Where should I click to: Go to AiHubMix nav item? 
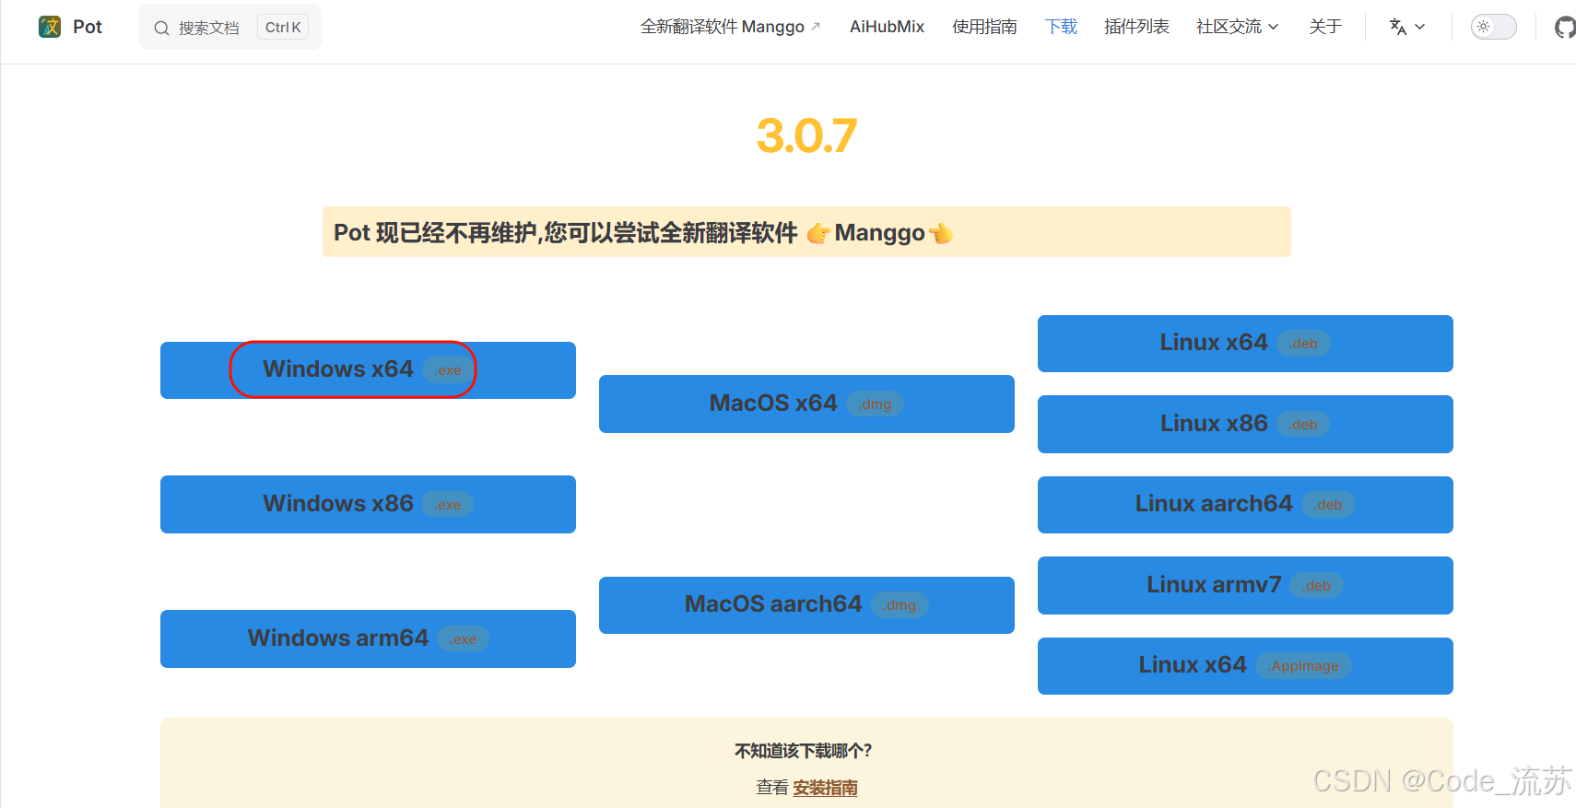coord(887,27)
